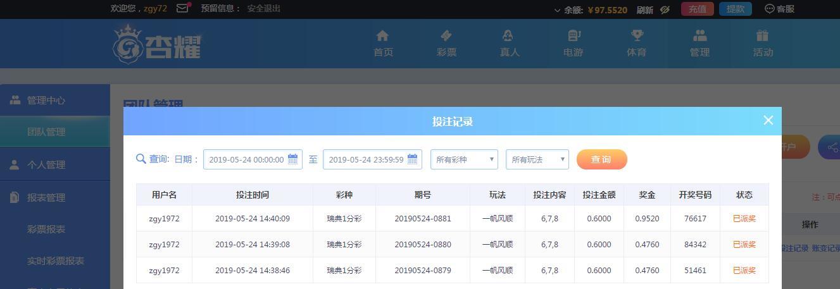The height and width of the screenshot is (289, 840).
Task: Click the 杏耀 crown logo
Action: click(x=156, y=44)
